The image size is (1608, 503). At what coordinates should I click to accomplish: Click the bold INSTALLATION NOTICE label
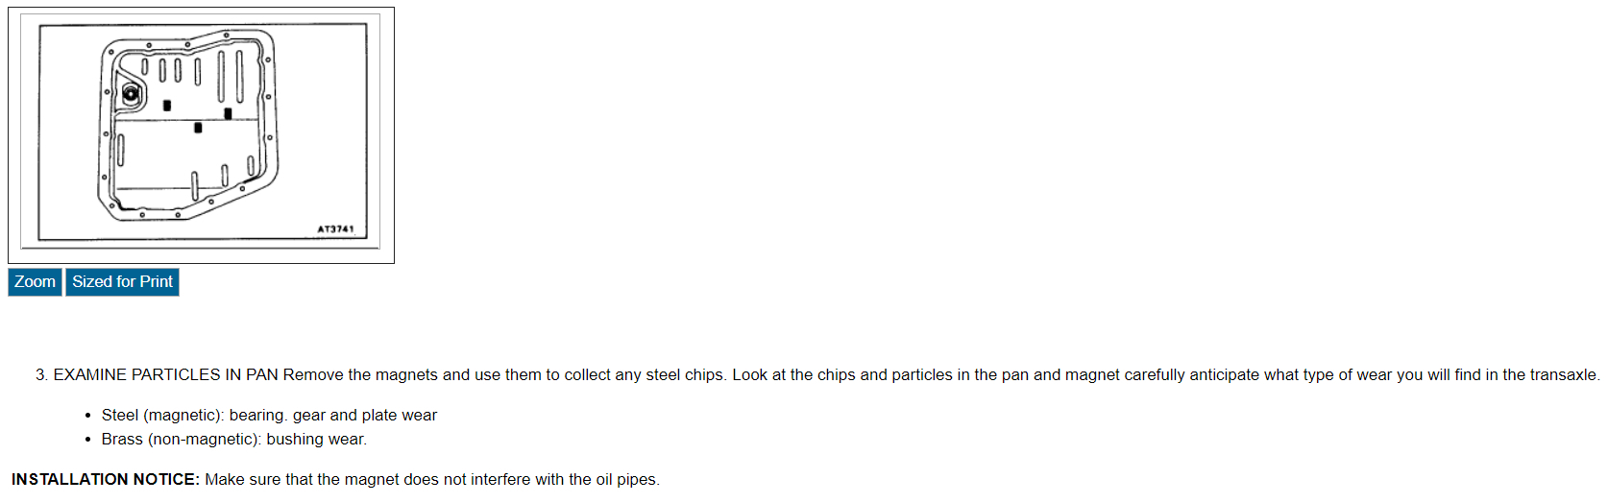[x=106, y=480]
